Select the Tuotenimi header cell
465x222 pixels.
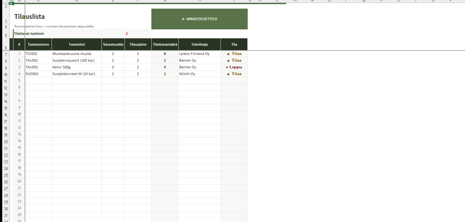coord(76,44)
